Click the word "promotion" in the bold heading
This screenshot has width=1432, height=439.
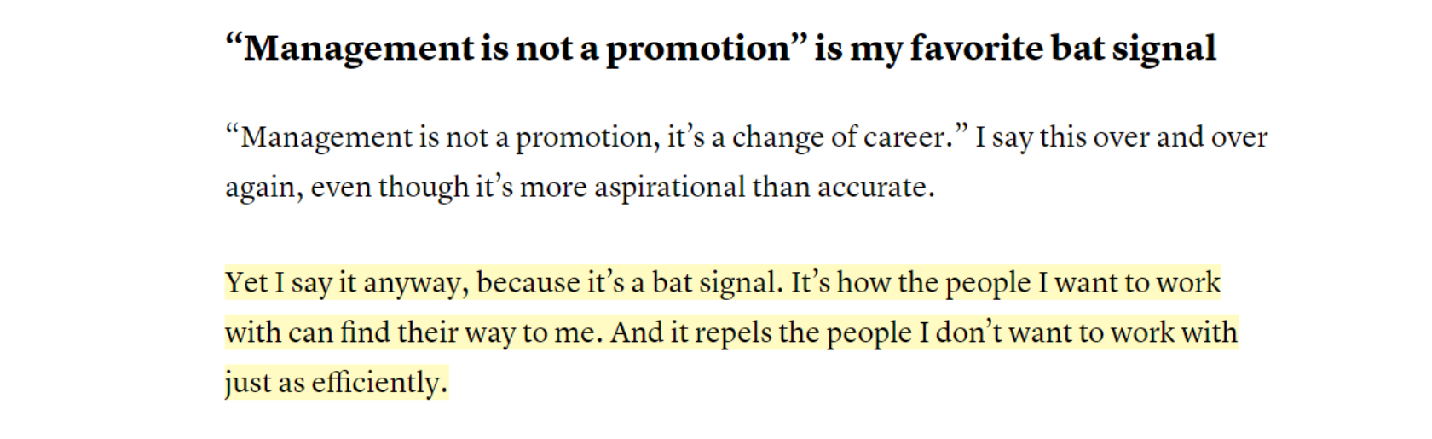699,49
